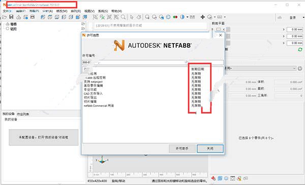Open the 帮助(H) menu
This screenshot has width=305, height=185.
pos(116,11)
